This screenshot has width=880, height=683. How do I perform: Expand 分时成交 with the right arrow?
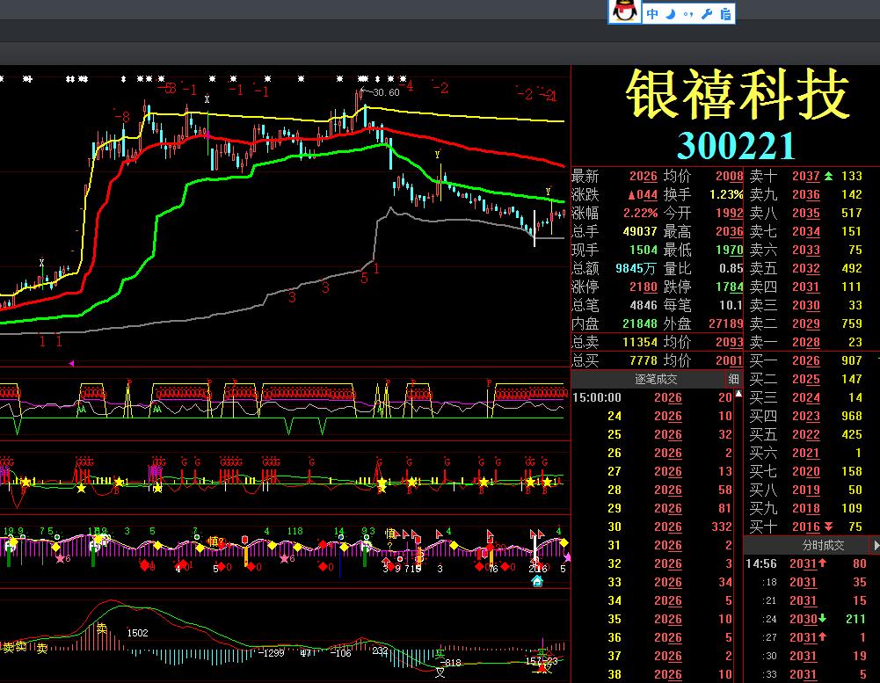876,545
